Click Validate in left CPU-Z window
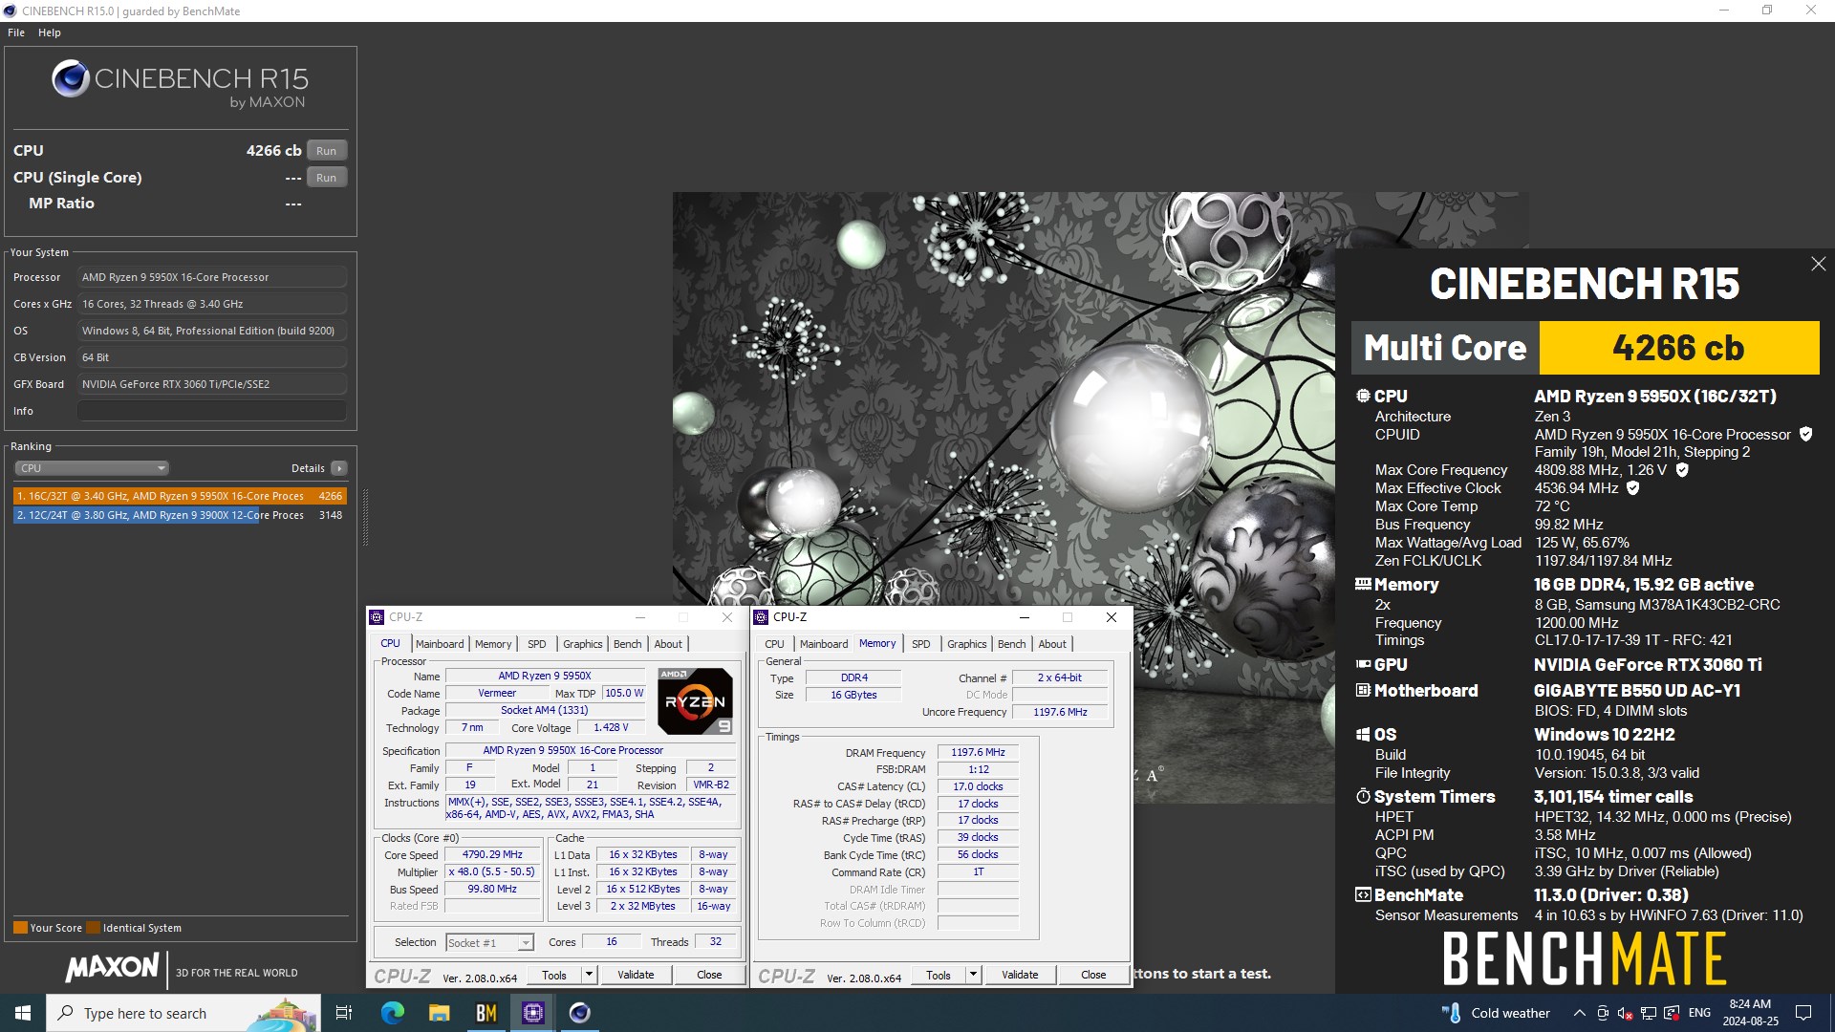The width and height of the screenshot is (1835, 1032). [636, 976]
